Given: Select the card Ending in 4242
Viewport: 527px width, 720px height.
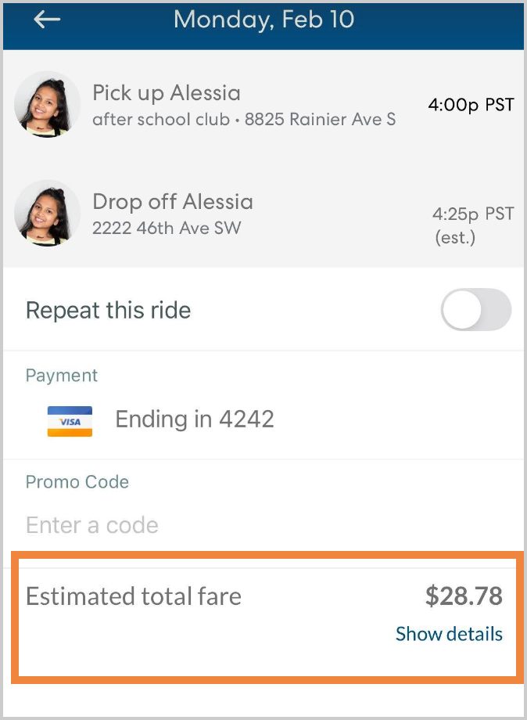Looking at the screenshot, I should click(x=195, y=419).
